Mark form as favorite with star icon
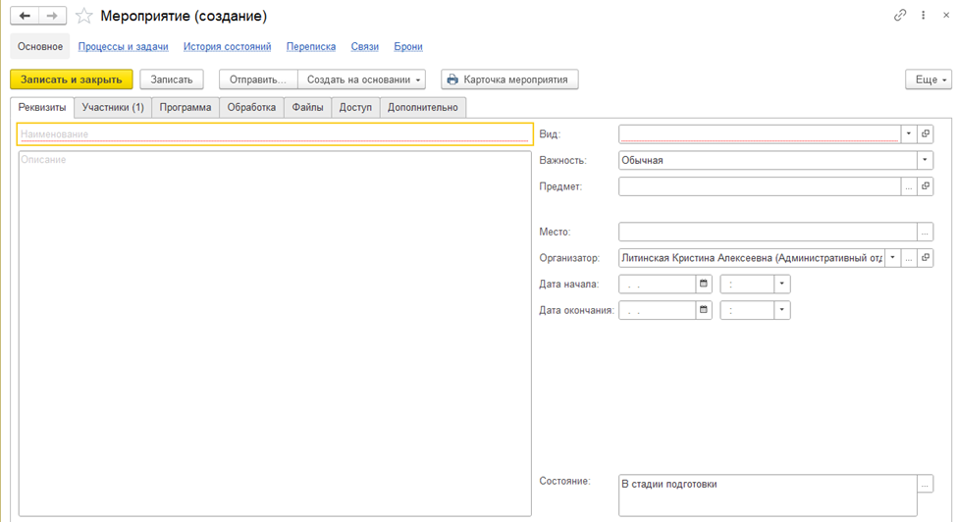This screenshot has height=522, width=956. [84, 16]
